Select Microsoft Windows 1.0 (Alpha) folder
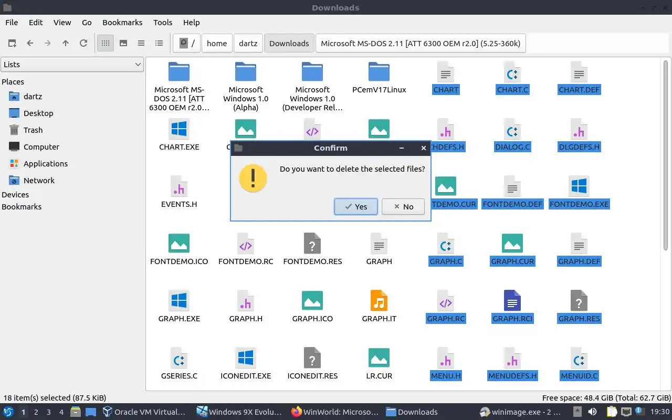672x420 pixels. pyautogui.click(x=246, y=87)
